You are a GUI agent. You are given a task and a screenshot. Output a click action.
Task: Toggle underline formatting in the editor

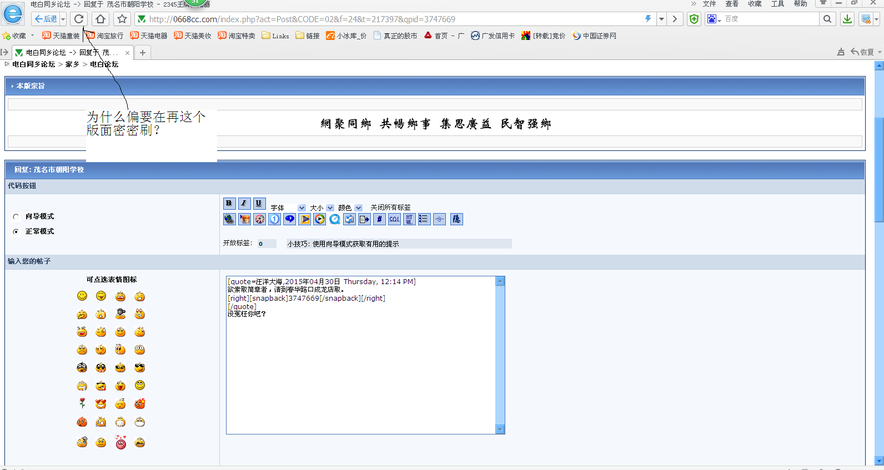click(259, 203)
